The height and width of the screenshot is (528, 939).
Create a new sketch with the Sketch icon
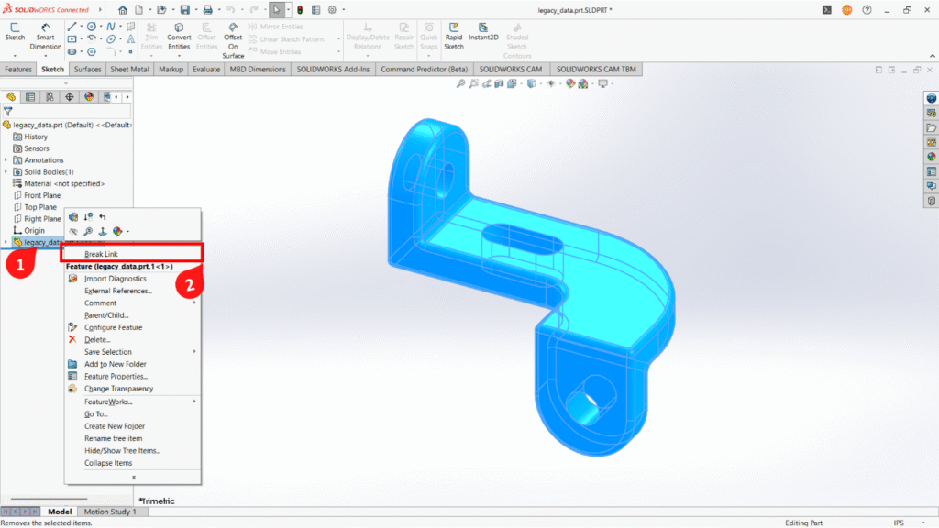tap(15, 29)
